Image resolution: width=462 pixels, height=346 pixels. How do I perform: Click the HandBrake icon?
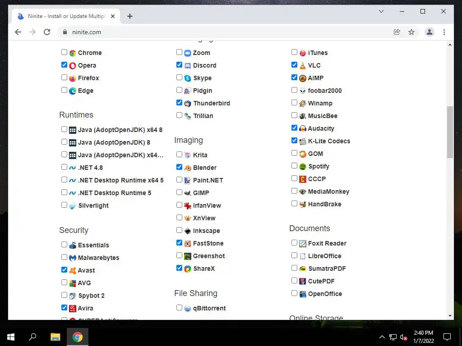pos(303,204)
